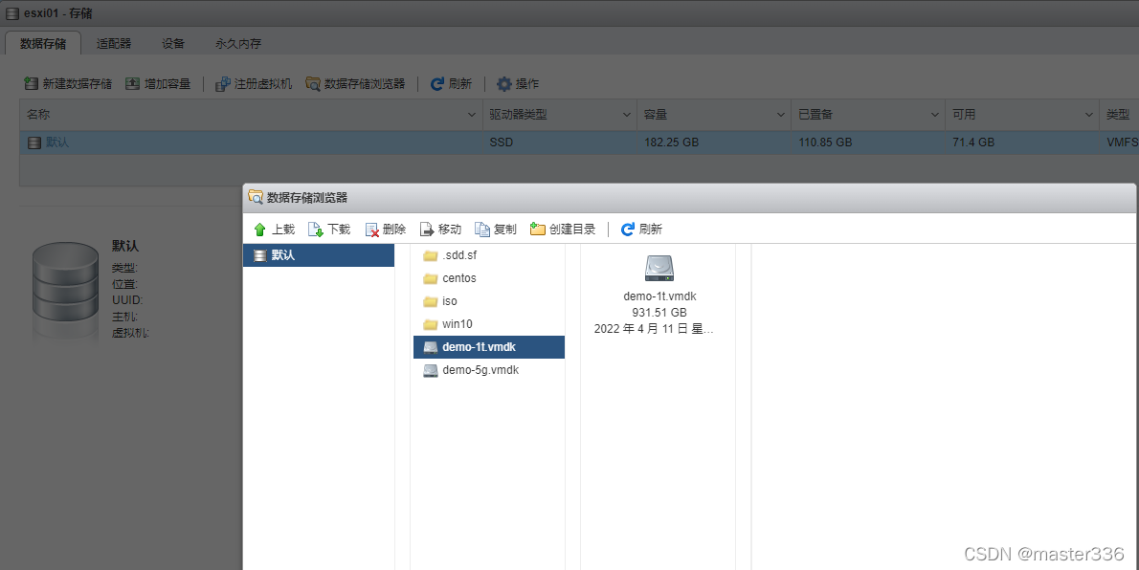Click increase capacity (增加容量) button
This screenshot has width=1139, height=570.
tap(158, 83)
